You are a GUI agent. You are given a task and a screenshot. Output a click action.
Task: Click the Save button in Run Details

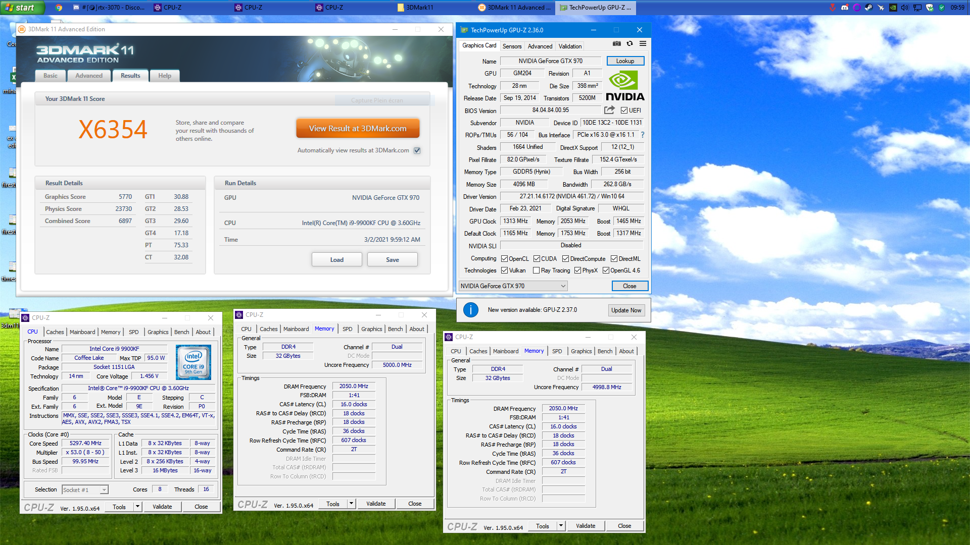tap(393, 260)
